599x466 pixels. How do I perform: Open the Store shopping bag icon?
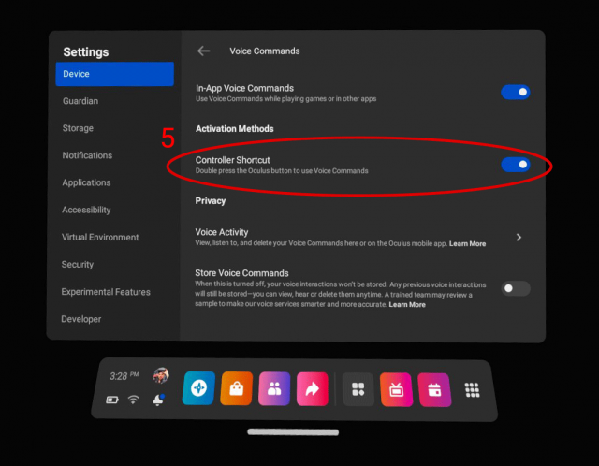point(237,388)
